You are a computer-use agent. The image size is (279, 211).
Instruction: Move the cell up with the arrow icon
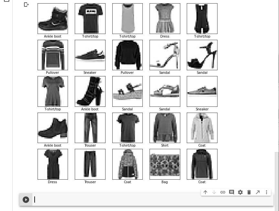pyautogui.click(x=205, y=192)
